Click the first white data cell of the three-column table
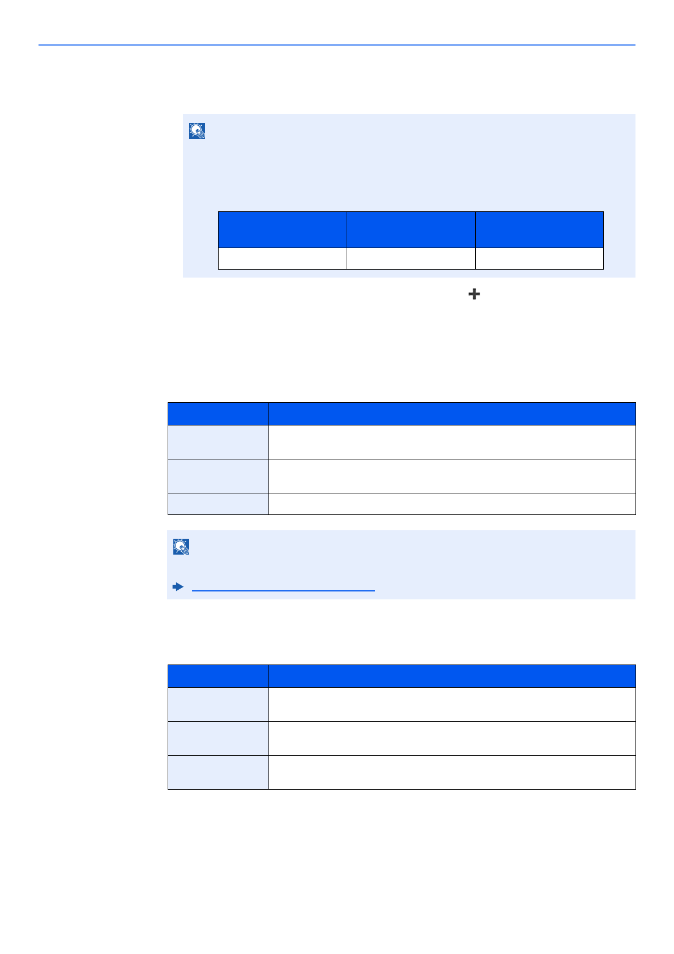 283,258
